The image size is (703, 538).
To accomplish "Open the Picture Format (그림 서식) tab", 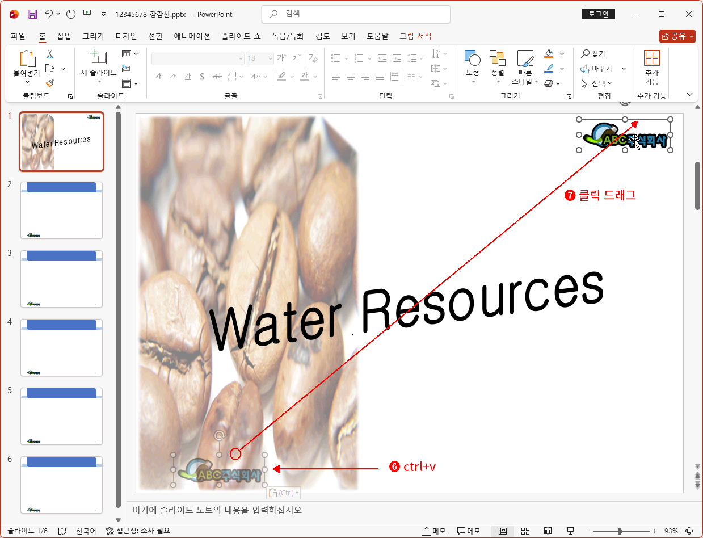I will 415,36.
